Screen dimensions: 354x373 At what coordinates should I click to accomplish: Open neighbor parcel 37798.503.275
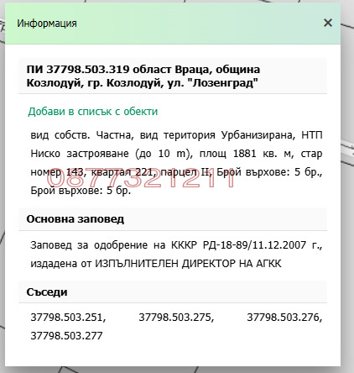176,318
